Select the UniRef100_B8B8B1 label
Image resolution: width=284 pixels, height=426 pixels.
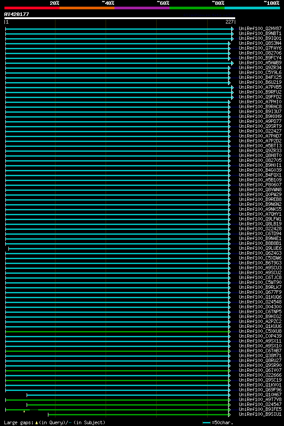pyautogui.click(x=260, y=244)
